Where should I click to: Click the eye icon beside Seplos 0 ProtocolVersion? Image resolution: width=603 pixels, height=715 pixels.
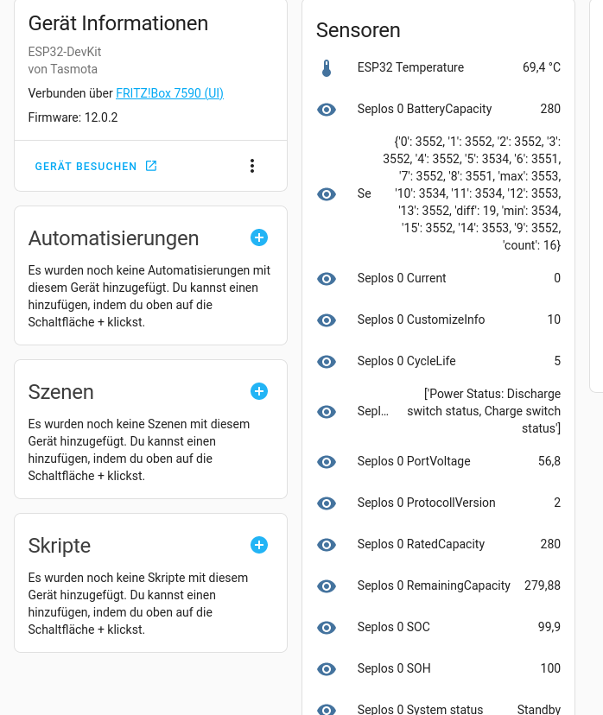(327, 503)
